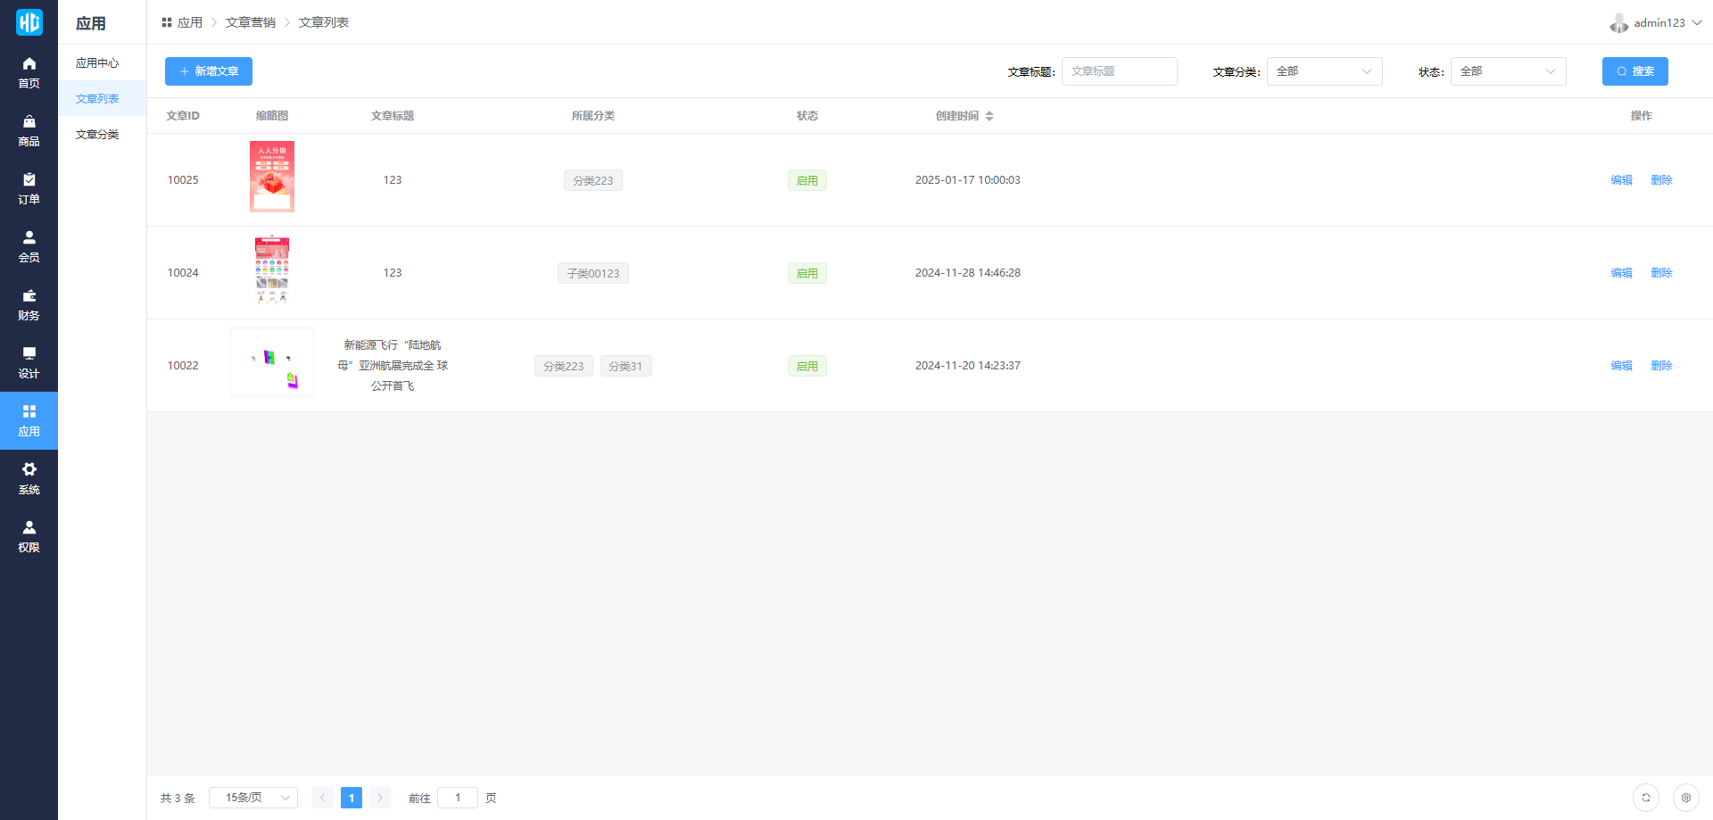This screenshot has width=1713, height=820.
Task: Open the 商品 products sidebar icon
Action: pos(29,130)
